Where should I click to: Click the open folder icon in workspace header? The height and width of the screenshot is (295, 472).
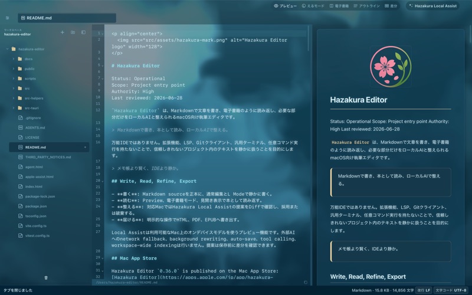[73, 32]
